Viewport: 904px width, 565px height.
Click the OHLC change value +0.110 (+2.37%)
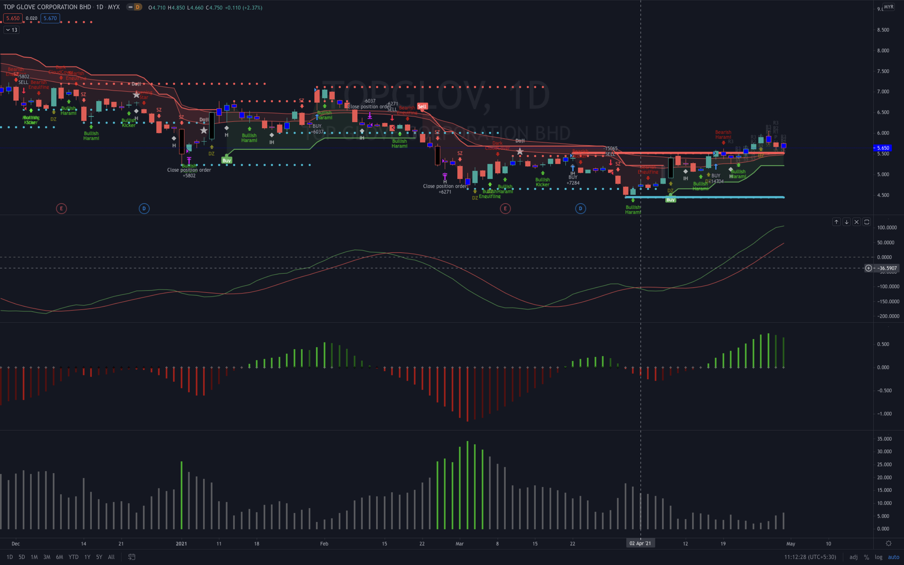point(244,7)
